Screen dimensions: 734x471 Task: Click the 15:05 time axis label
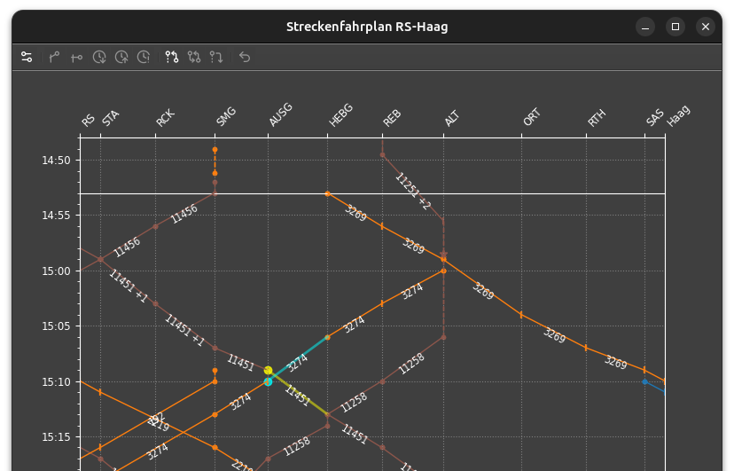click(56, 326)
